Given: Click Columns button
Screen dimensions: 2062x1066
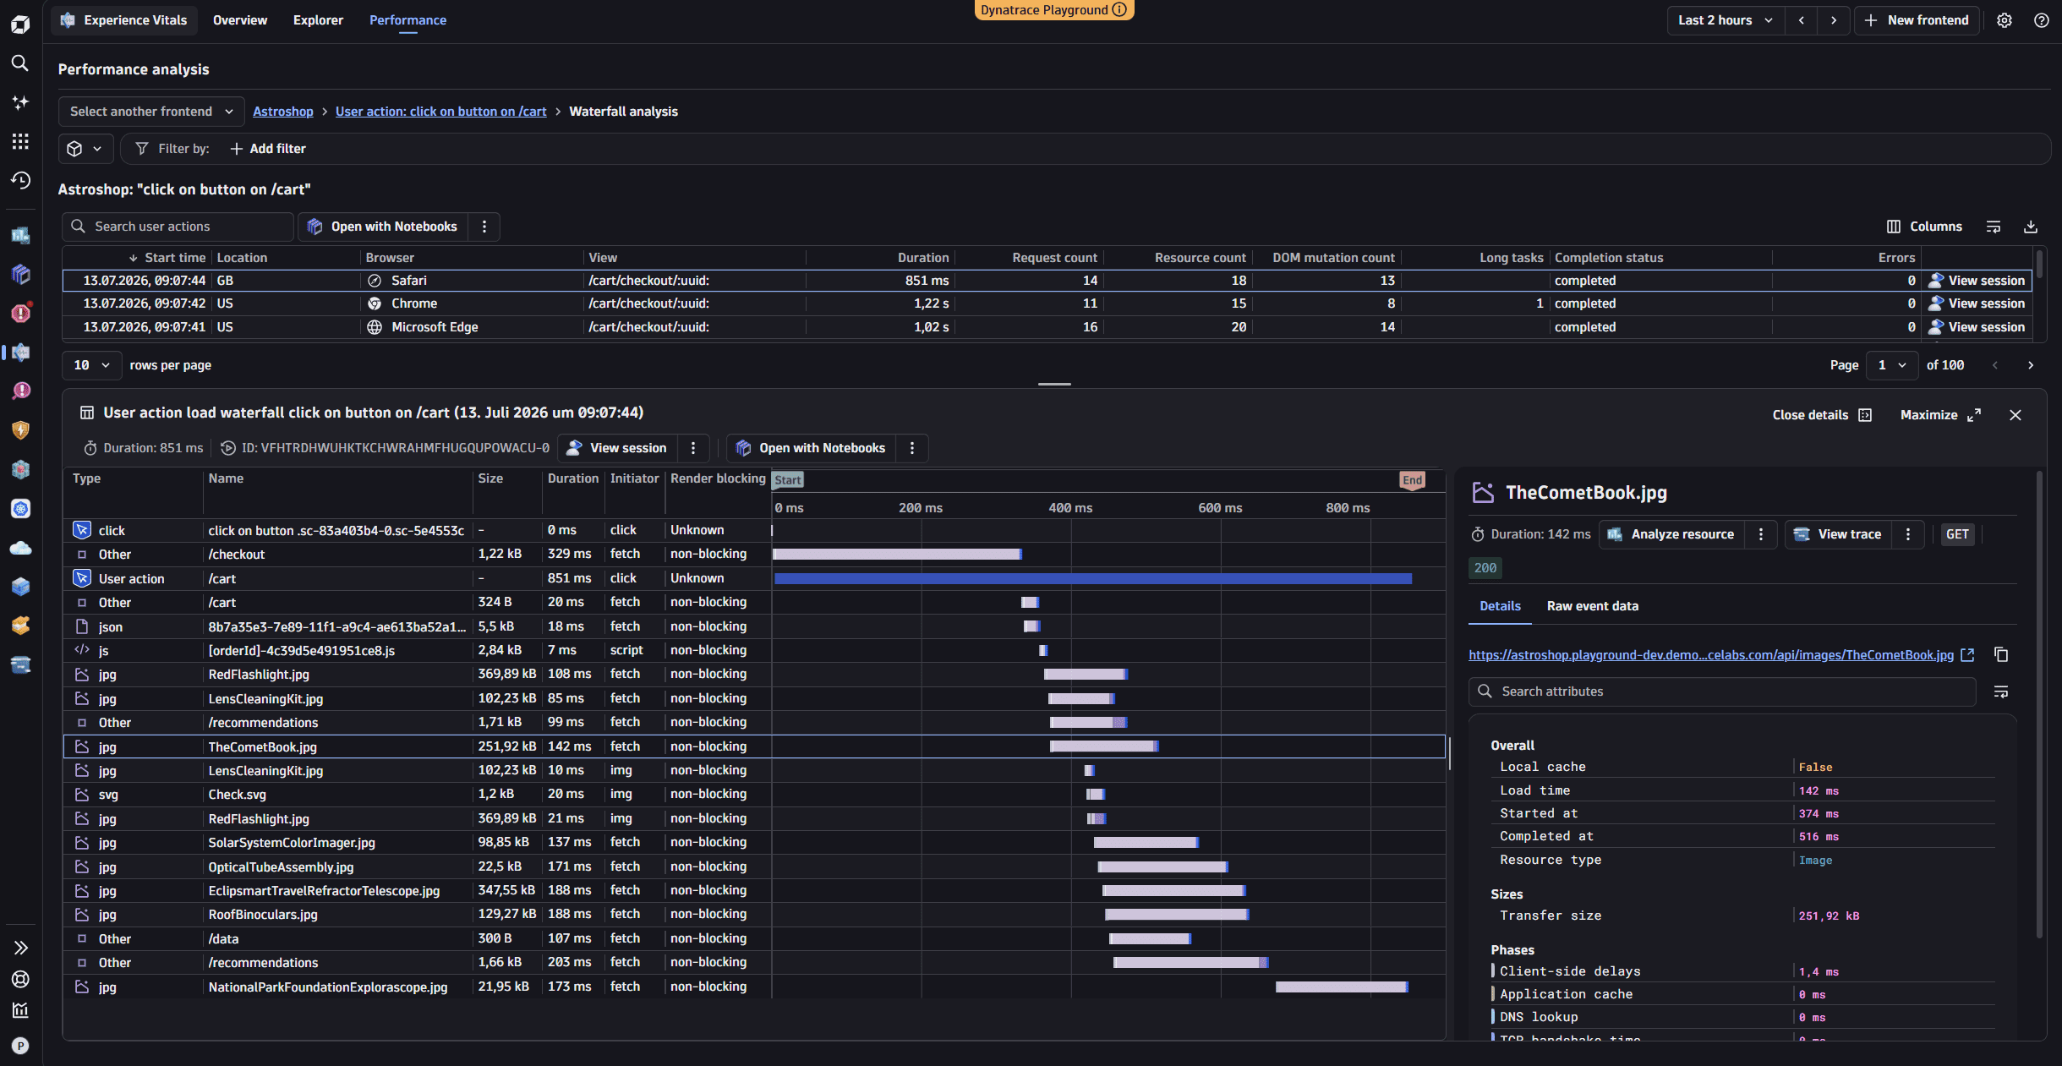Looking at the screenshot, I should (1924, 227).
